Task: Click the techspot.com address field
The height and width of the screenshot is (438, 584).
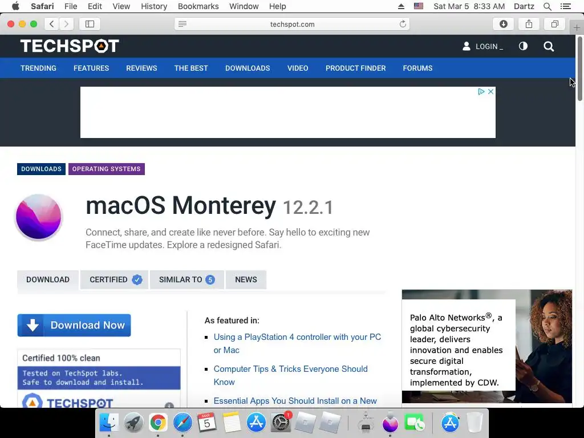Action: [x=292, y=24]
